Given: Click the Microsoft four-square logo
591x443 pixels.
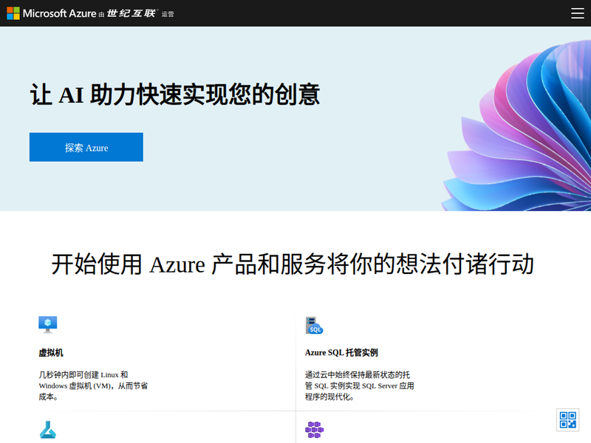Looking at the screenshot, I should (x=13, y=13).
